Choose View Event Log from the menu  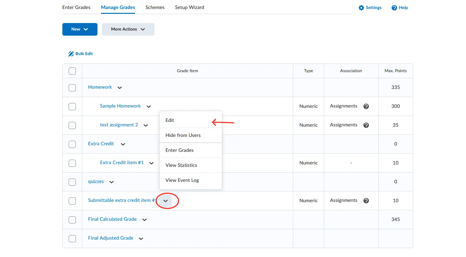point(182,180)
